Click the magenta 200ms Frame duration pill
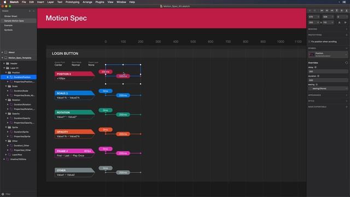 pos(123,153)
